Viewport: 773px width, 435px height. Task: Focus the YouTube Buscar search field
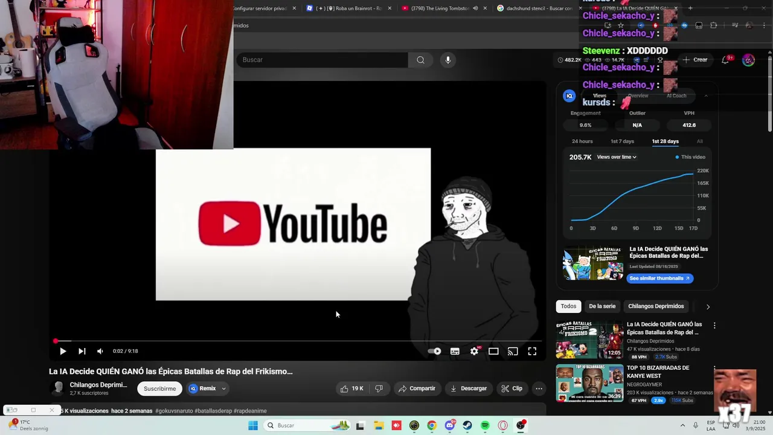(x=322, y=60)
